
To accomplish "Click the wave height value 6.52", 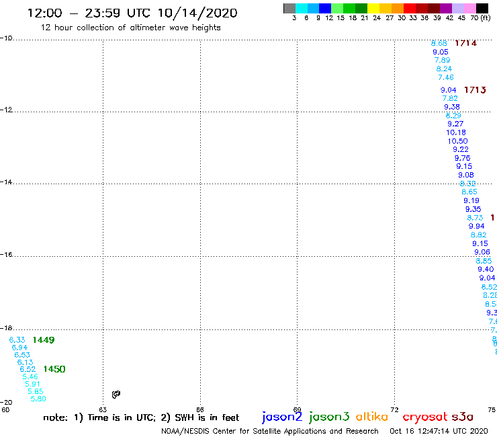I will point(28,369).
